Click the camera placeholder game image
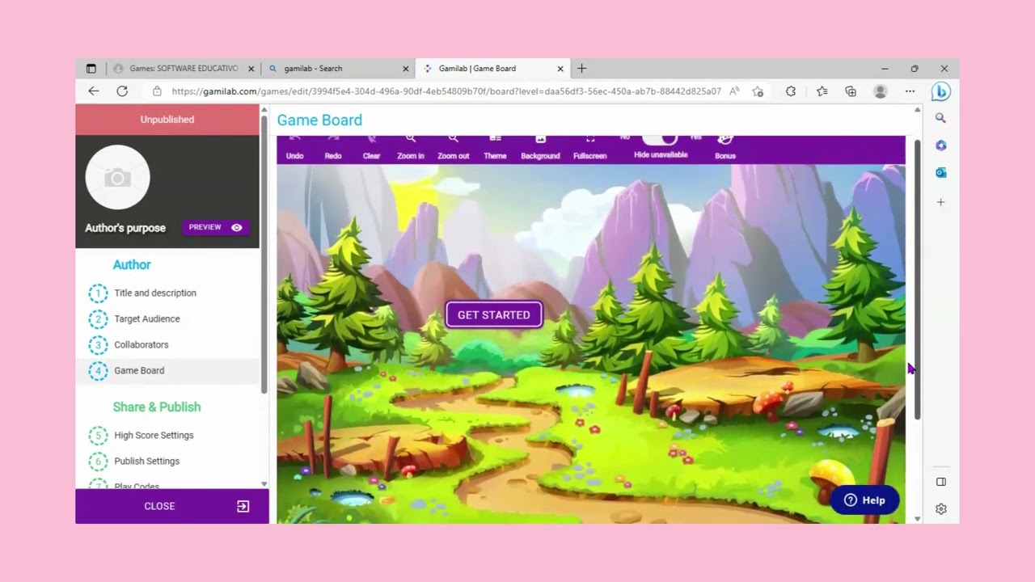Image resolution: width=1035 pixels, height=582 pixels. pyautogui.click(x=117, y=178)
